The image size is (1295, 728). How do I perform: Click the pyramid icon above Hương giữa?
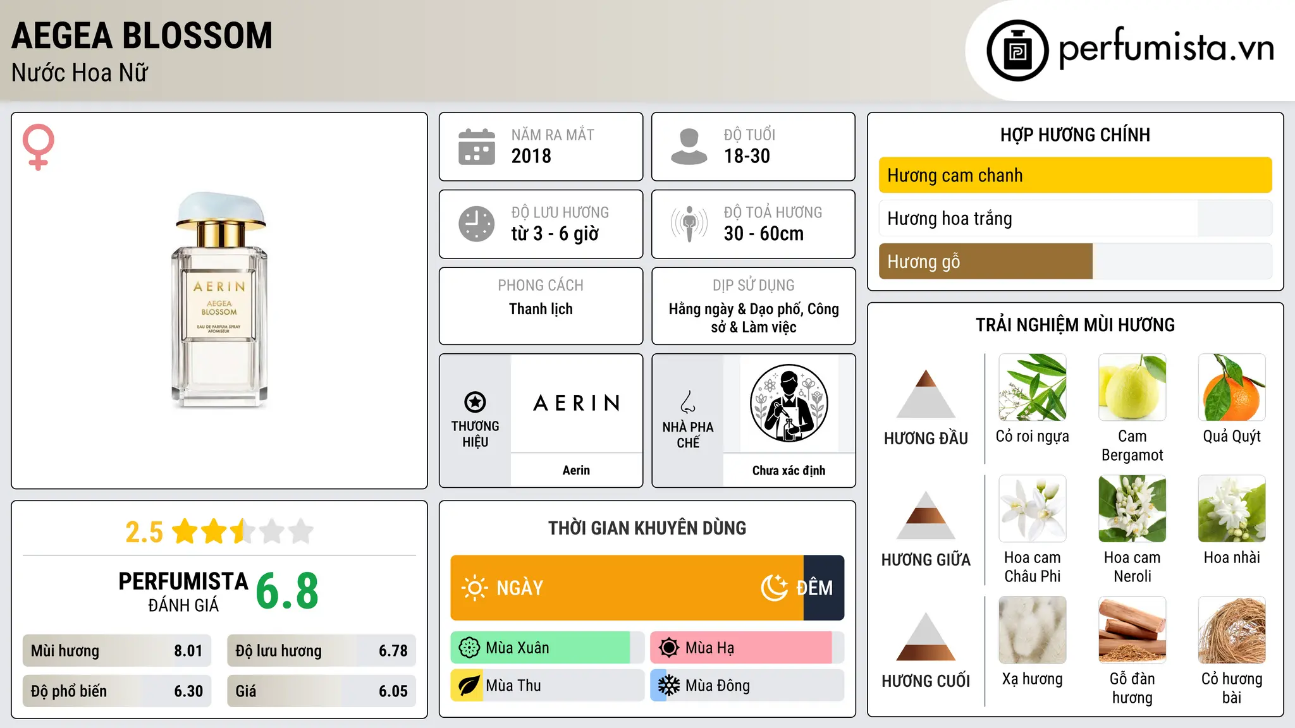click(926, 515)
